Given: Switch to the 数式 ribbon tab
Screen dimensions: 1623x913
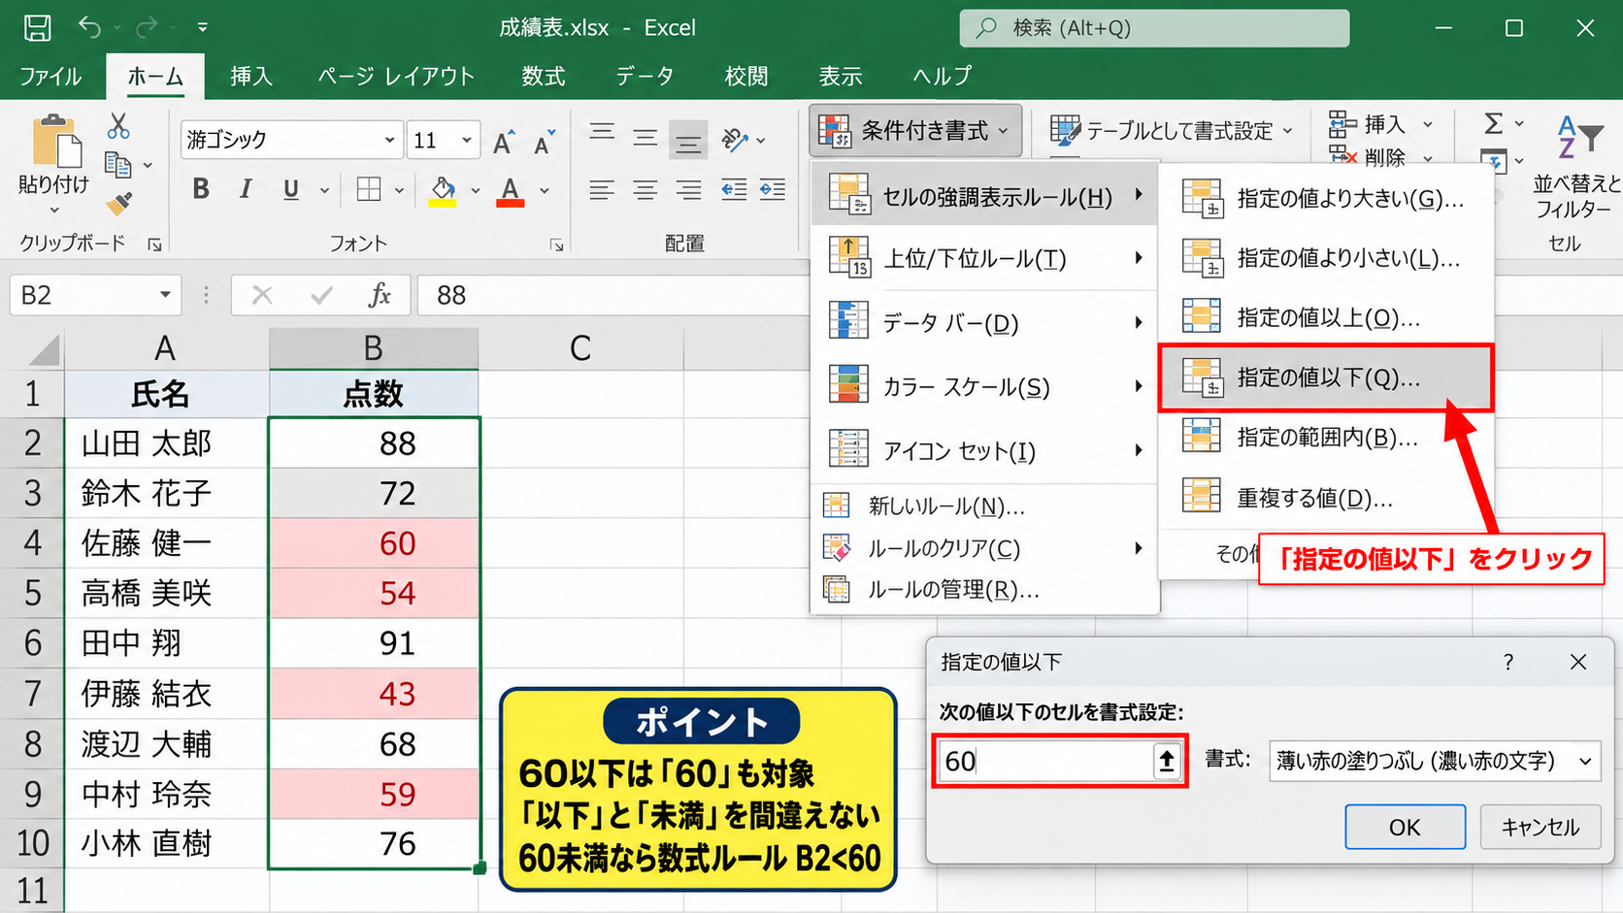Looking at the screenshot, I should pyautogui.click(x=544, y=76).
